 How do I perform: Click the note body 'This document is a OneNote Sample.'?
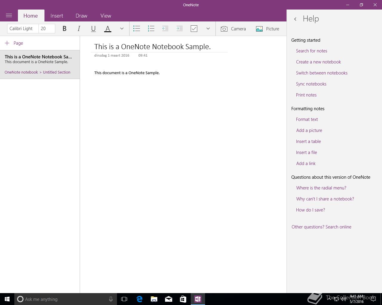[x=127, y=73]
